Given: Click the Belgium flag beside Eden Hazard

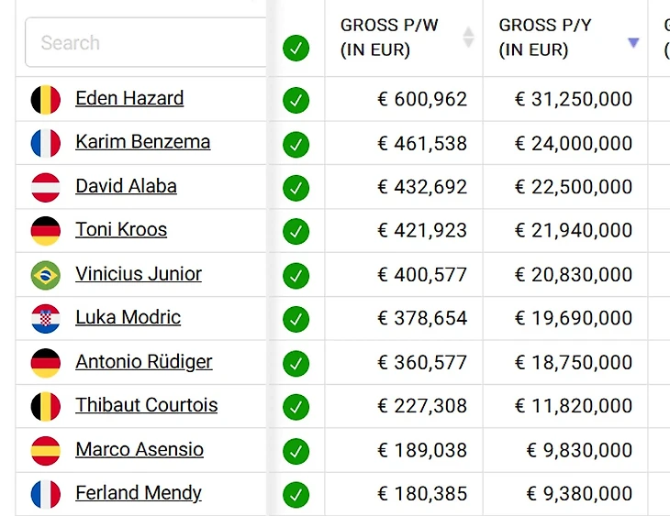Looking at the screenshot, I should point(45,99).
